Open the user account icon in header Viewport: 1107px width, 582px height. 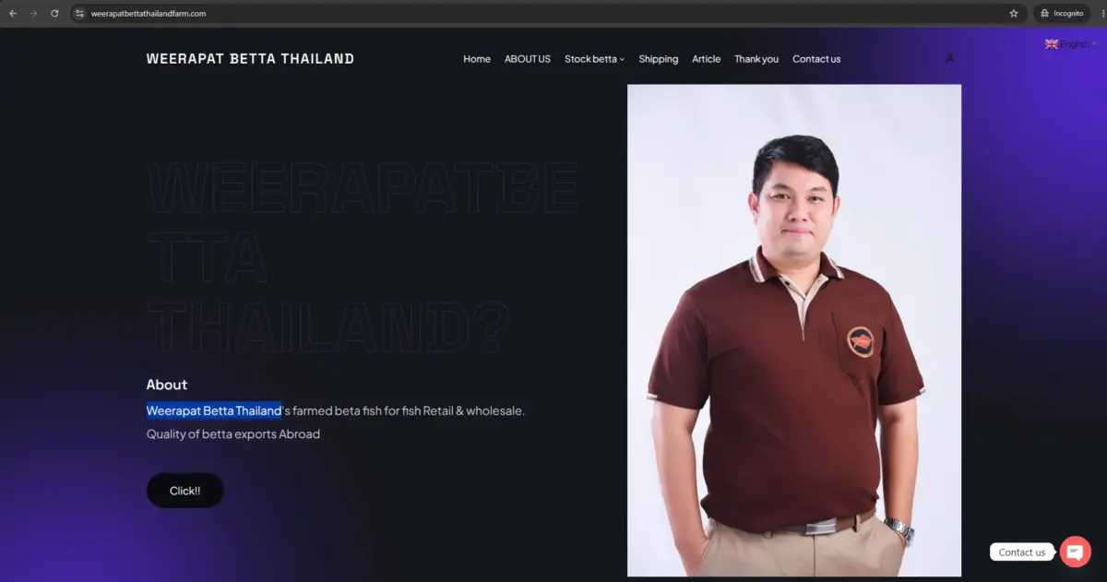pos(950,59)
